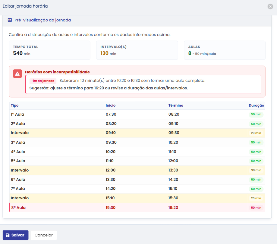The image size is (277, 244).
Task: Close the Editar jornada horária dialog
Action: point(270,7)
